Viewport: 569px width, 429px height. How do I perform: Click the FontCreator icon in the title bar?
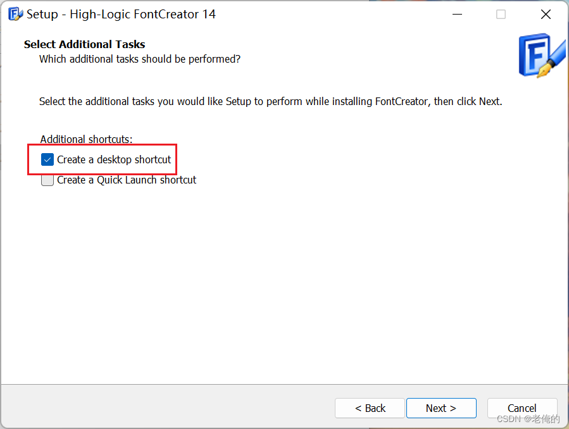[x=14, y=13]
